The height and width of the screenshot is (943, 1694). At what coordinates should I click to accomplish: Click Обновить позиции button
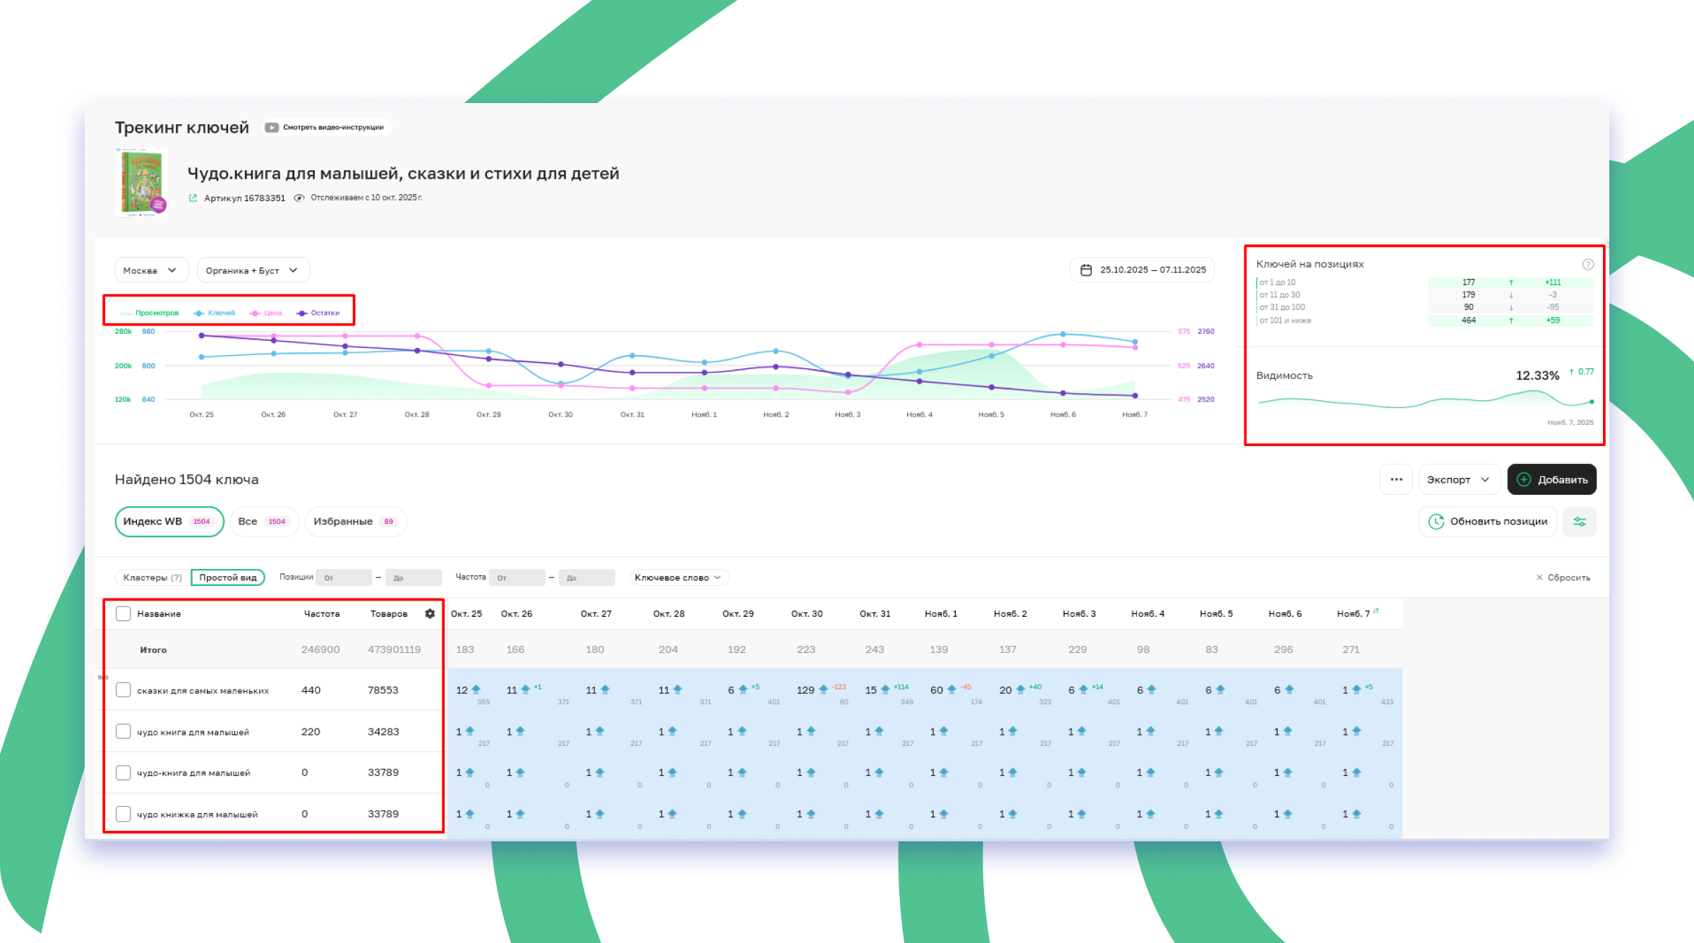click(x=1487, y=522)
